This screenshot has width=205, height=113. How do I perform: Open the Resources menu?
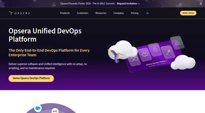tap(101, 13)
